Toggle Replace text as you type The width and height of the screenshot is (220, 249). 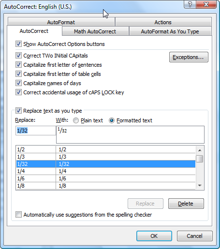18,111
